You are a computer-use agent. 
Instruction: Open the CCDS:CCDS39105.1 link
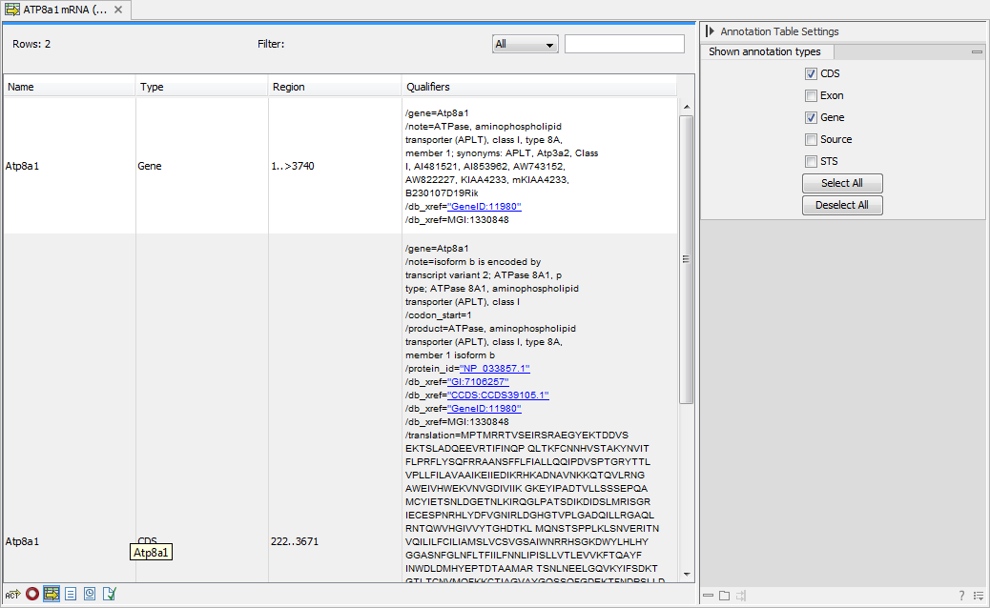[498, 395]
